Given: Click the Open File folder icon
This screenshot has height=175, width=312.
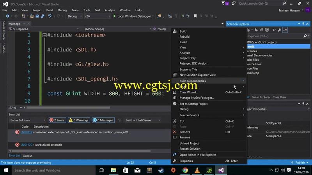Looking at the screenshot, I should (x=32, y=16).
